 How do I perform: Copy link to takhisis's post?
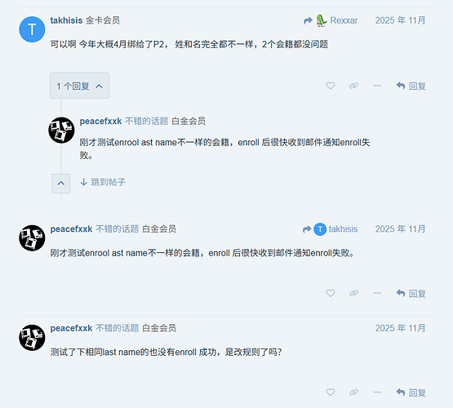pos(353,86)
